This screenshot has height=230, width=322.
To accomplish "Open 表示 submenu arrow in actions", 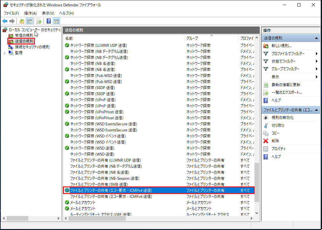I will coord(317,77).
